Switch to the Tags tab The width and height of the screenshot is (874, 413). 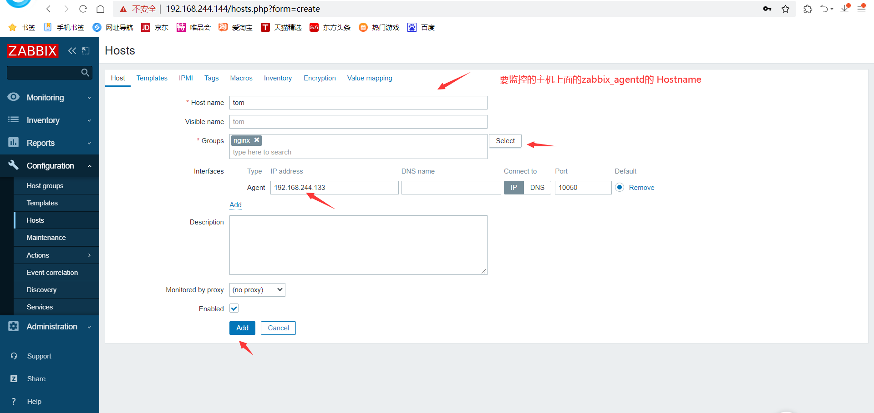211,78
